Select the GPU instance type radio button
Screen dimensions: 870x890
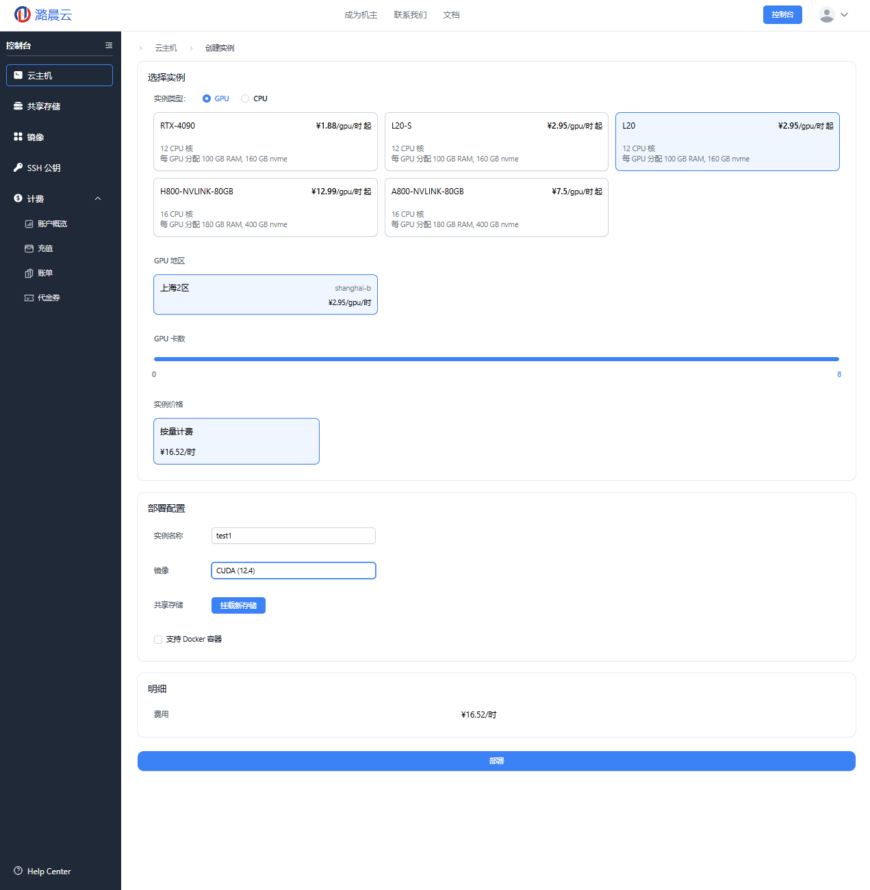[207, 99]
